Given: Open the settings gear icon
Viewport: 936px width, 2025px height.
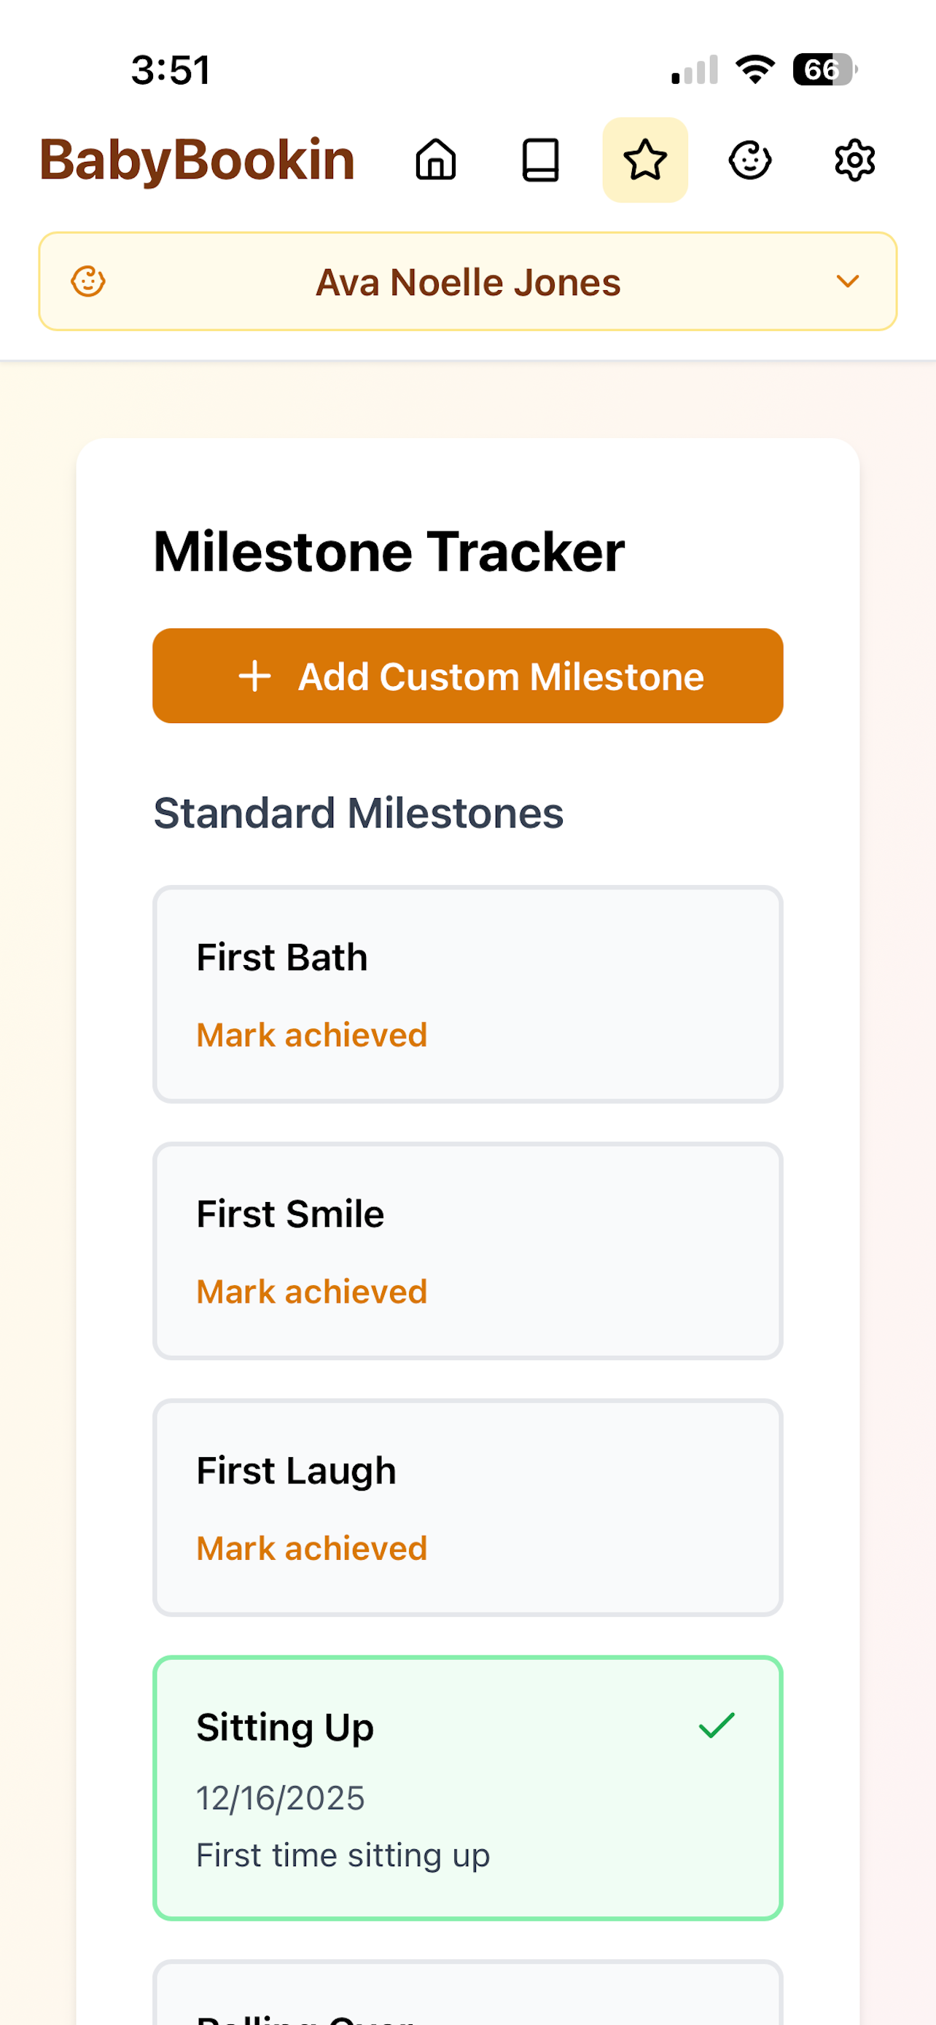Looking at the screenshot, I should (855, 160).
